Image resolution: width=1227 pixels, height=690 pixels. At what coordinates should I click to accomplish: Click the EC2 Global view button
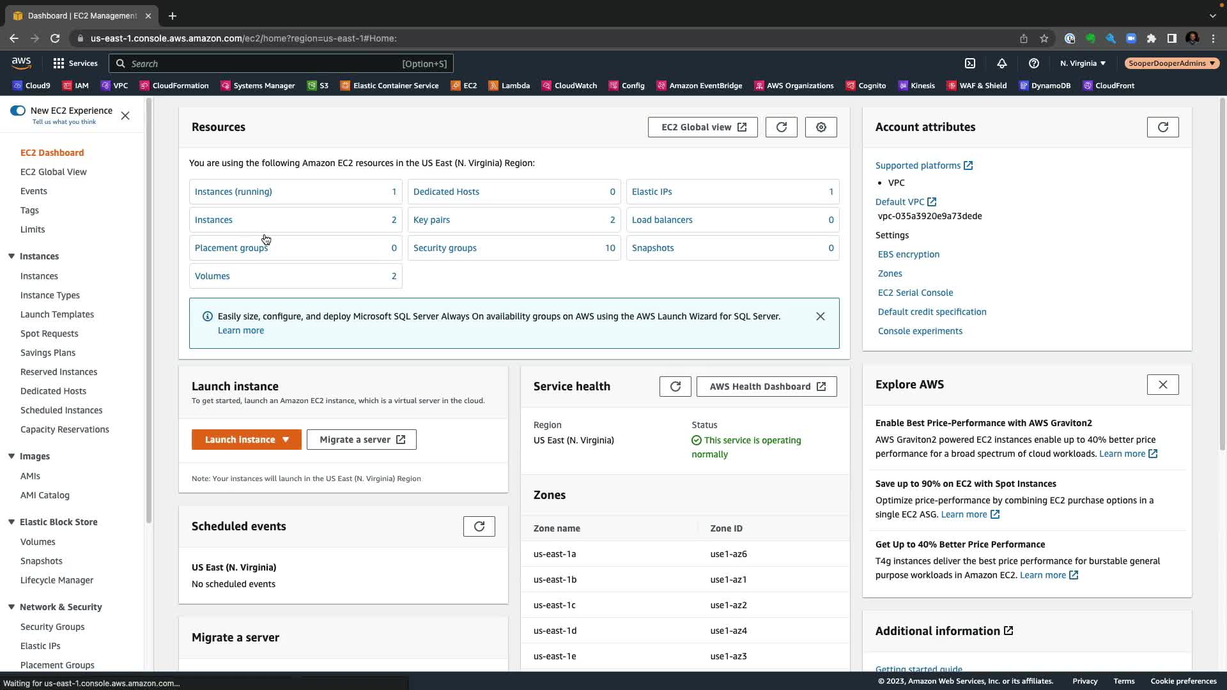[702, 127]
